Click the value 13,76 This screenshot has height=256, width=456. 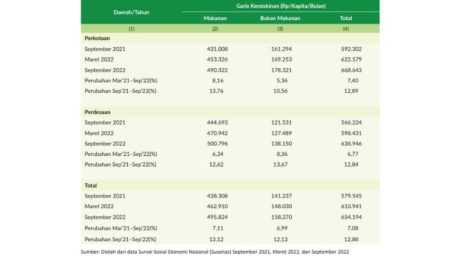point(217,91)
